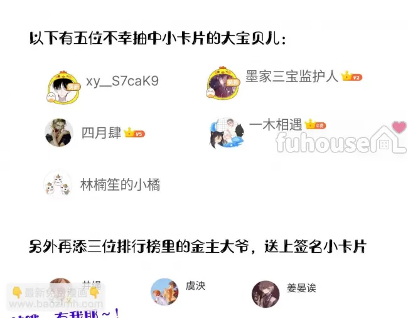Click the username 墨家三宝监护人

coord(292,76)
